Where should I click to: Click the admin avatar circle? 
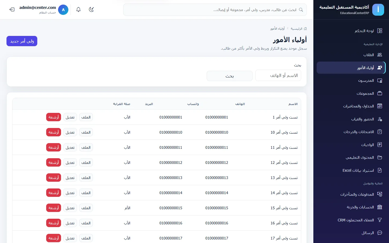click(63, 10)
